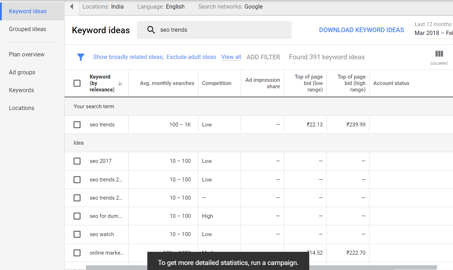
Task: Click the 'seo trends' search field
Action: click(x=221, y=30)
